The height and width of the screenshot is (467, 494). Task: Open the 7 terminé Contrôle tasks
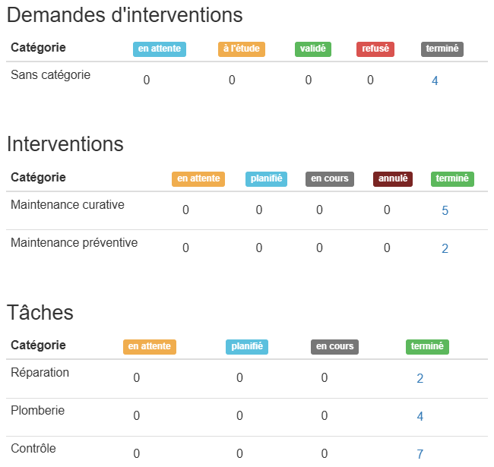[x=420, y=454]
